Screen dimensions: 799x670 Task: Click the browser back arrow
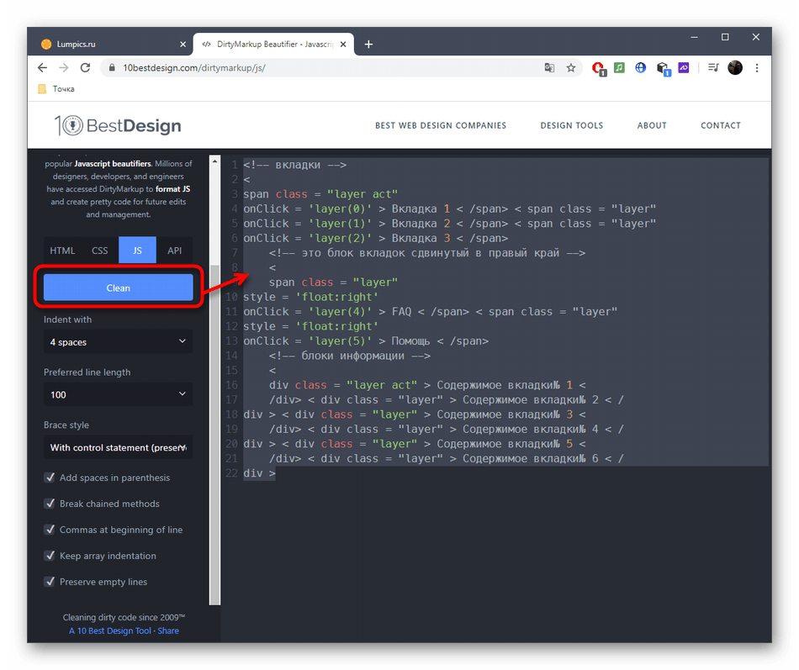pos(43,68)
